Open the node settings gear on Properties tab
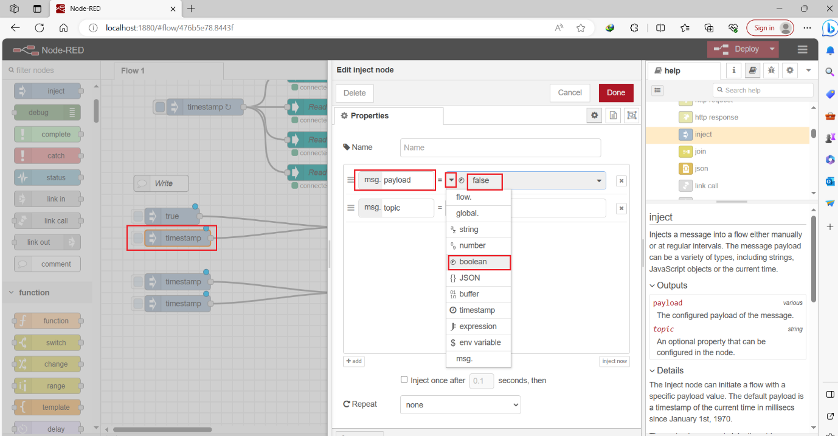838x436 pixels. [594, 115]
